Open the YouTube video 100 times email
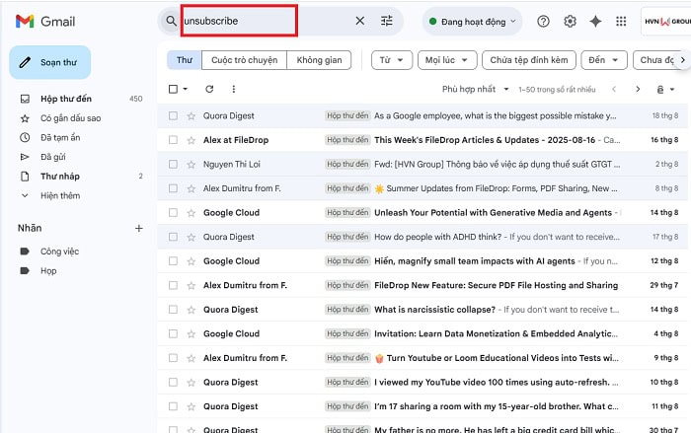Viewport: 691px width, 433px height. [x=423, y=383]
